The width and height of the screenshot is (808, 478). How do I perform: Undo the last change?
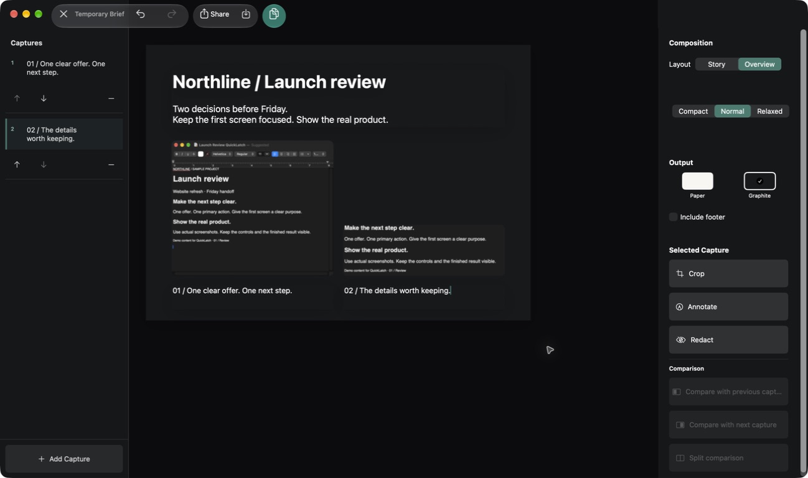tap(141, 14)
